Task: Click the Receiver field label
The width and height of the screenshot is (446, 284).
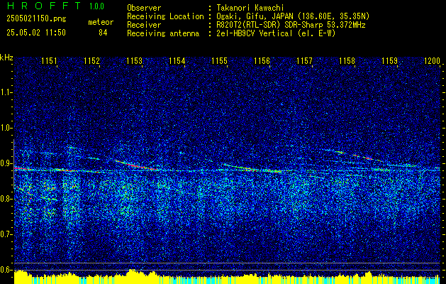Action: pyautogui.click(x=144, y=25)
